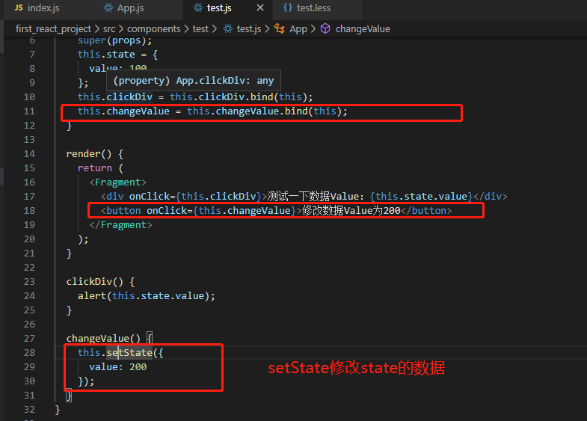587x421 pixels.
Task: Open the changeValue breadcrumb symbol list
Action: pyautogui.click(x=363, y=29)
